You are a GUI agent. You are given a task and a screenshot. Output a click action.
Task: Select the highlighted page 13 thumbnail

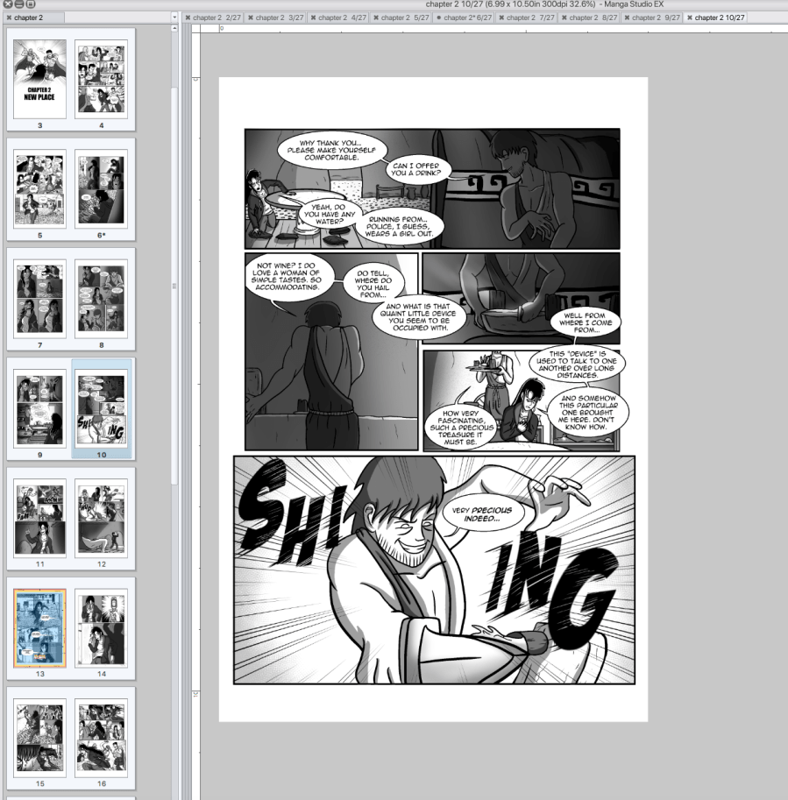pos(40,628)
